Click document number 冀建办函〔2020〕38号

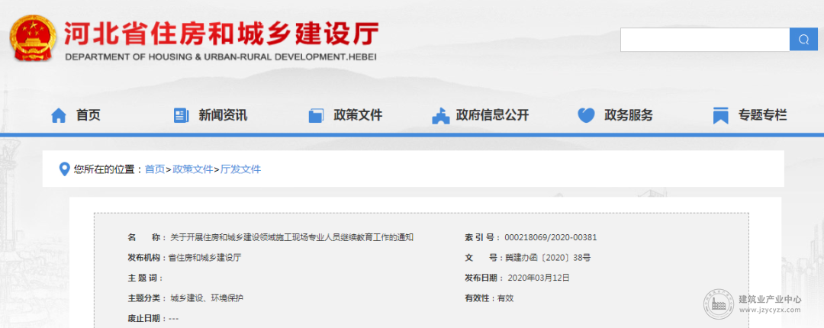(x=548, y=258)
